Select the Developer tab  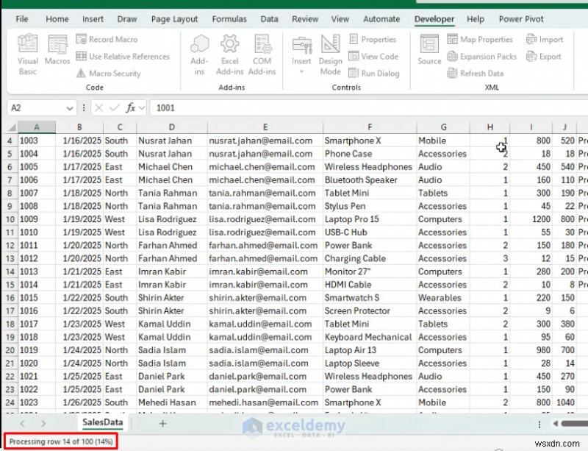point(434,19)
